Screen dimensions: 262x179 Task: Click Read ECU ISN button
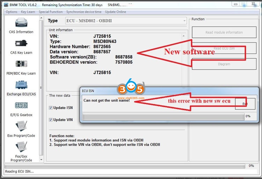click(224, 48)
